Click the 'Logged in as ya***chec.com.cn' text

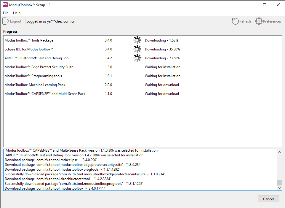pyautogui.click(x=51, y=21)
